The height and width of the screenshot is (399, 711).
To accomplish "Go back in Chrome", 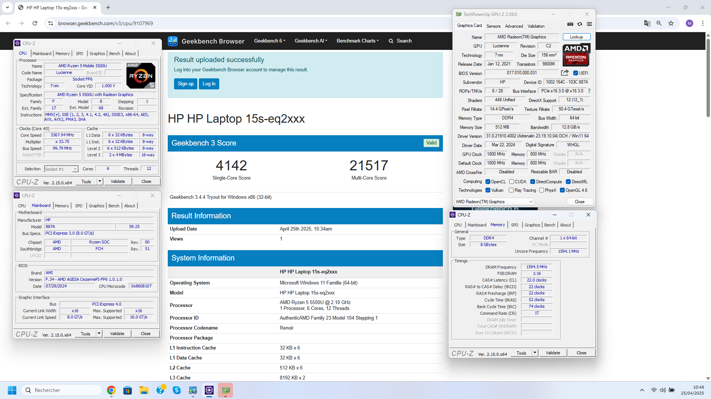I will coord(8,23).
